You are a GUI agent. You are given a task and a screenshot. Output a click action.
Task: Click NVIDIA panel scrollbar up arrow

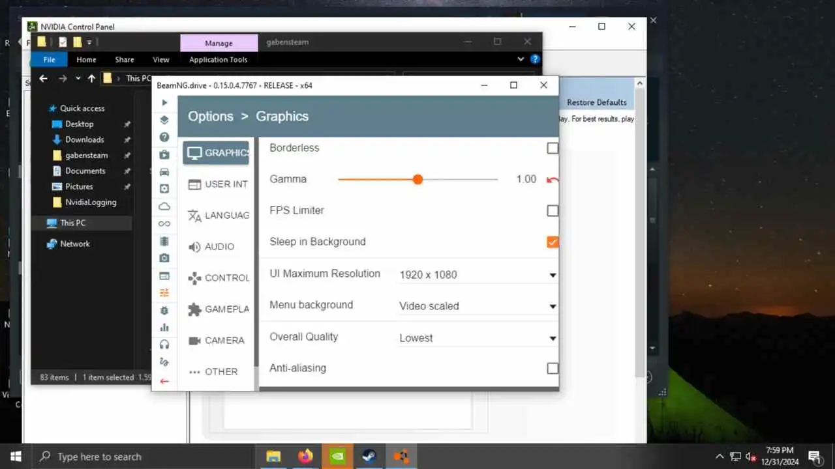[x=640, y=83]
